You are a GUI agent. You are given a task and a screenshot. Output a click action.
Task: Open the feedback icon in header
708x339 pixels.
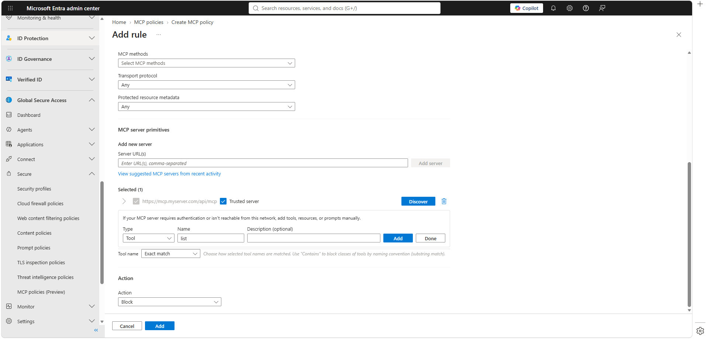point(602,8)
